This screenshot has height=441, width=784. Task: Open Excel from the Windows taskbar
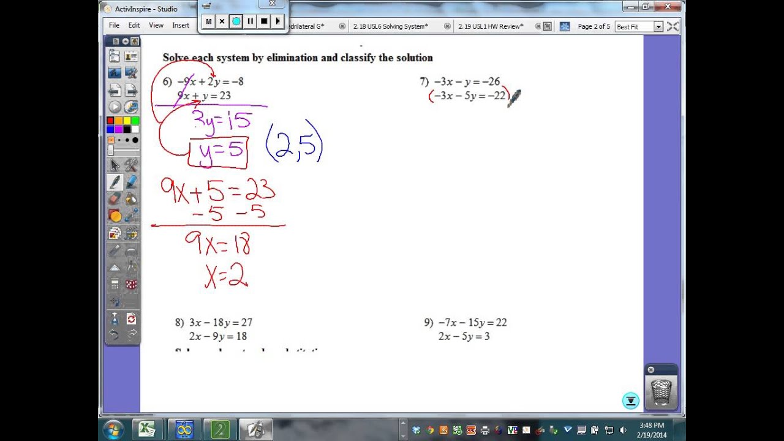(x=147, y=429)
